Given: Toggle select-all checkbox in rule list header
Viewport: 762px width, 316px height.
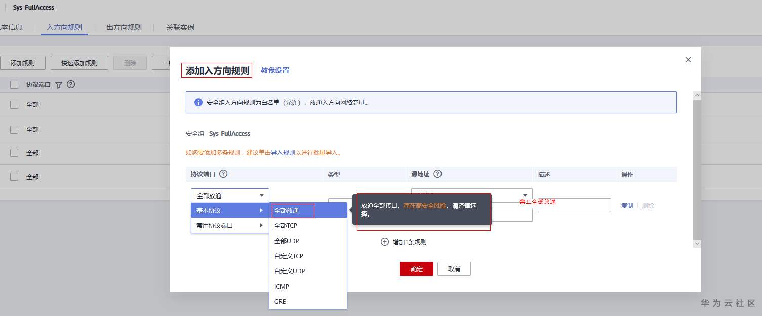Looking at the screenshot, I should click(14, 85).
